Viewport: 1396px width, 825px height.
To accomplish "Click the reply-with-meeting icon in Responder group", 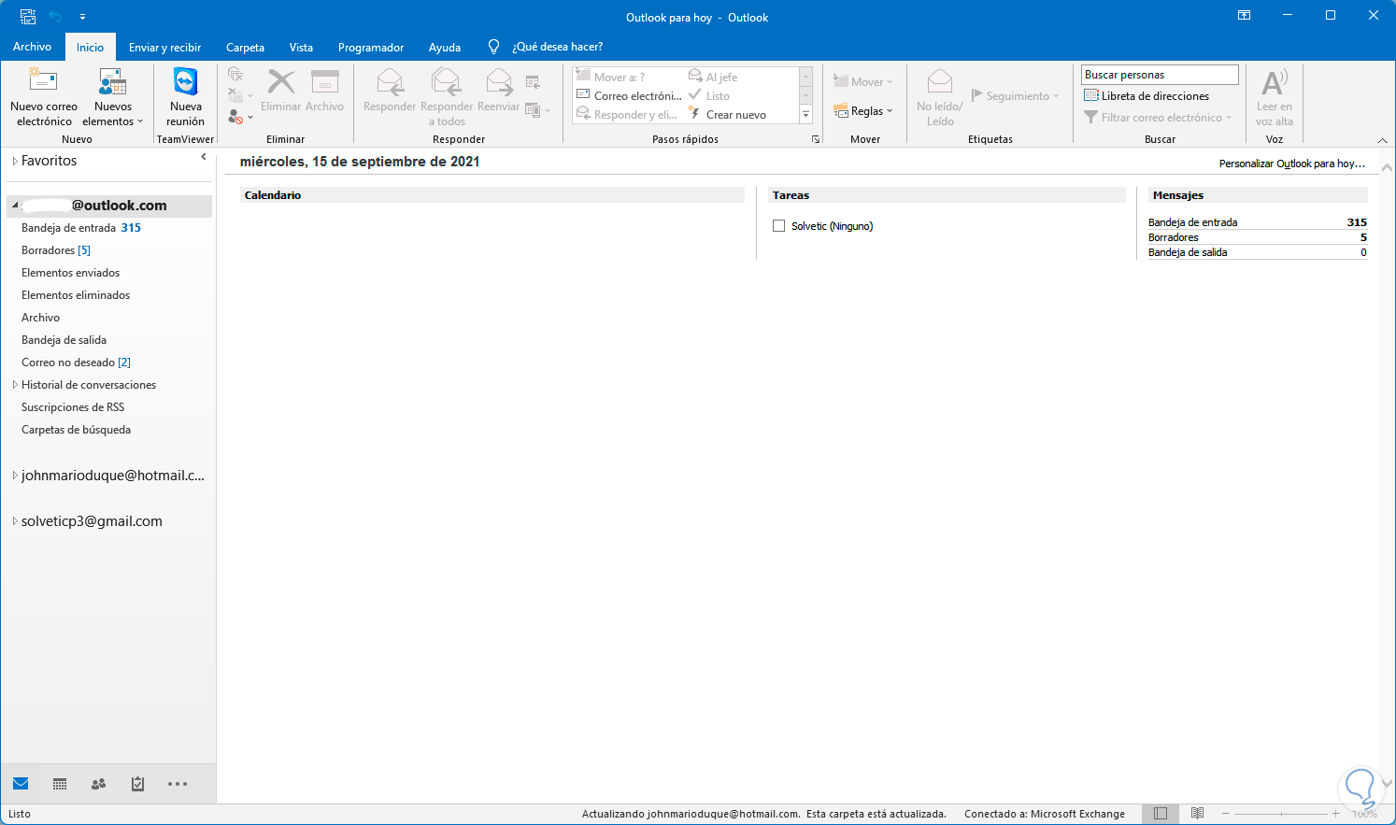I will [x=533, y=82].
